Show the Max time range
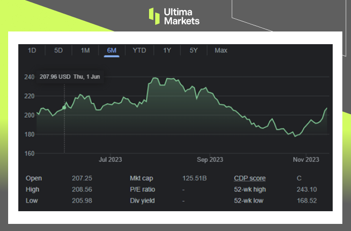 pyautogui.click(x=221, y=50)
